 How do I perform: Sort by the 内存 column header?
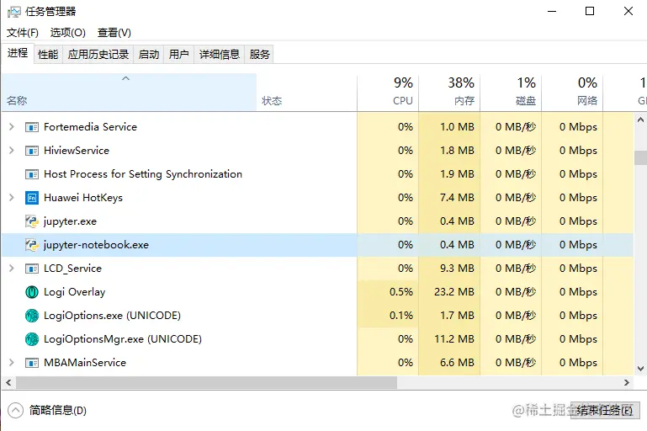tap(449, 93)
